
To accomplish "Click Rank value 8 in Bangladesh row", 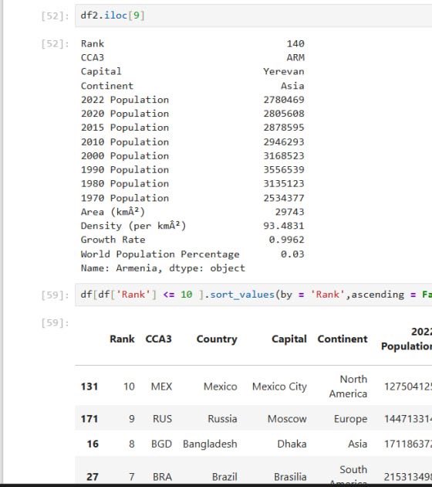I will 132,444.
